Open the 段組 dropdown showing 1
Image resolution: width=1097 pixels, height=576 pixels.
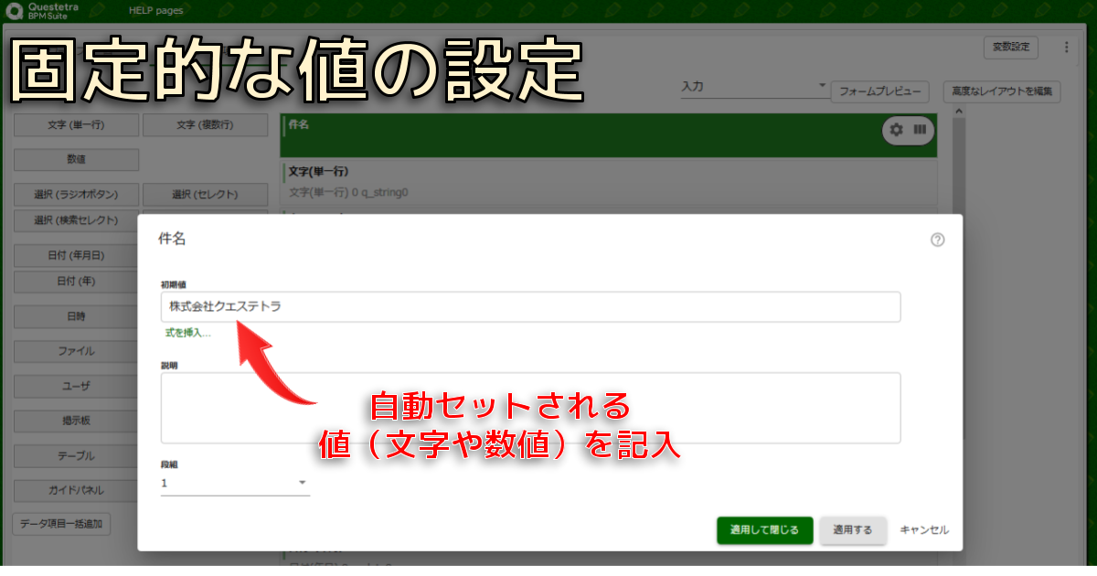coord(235,484)
